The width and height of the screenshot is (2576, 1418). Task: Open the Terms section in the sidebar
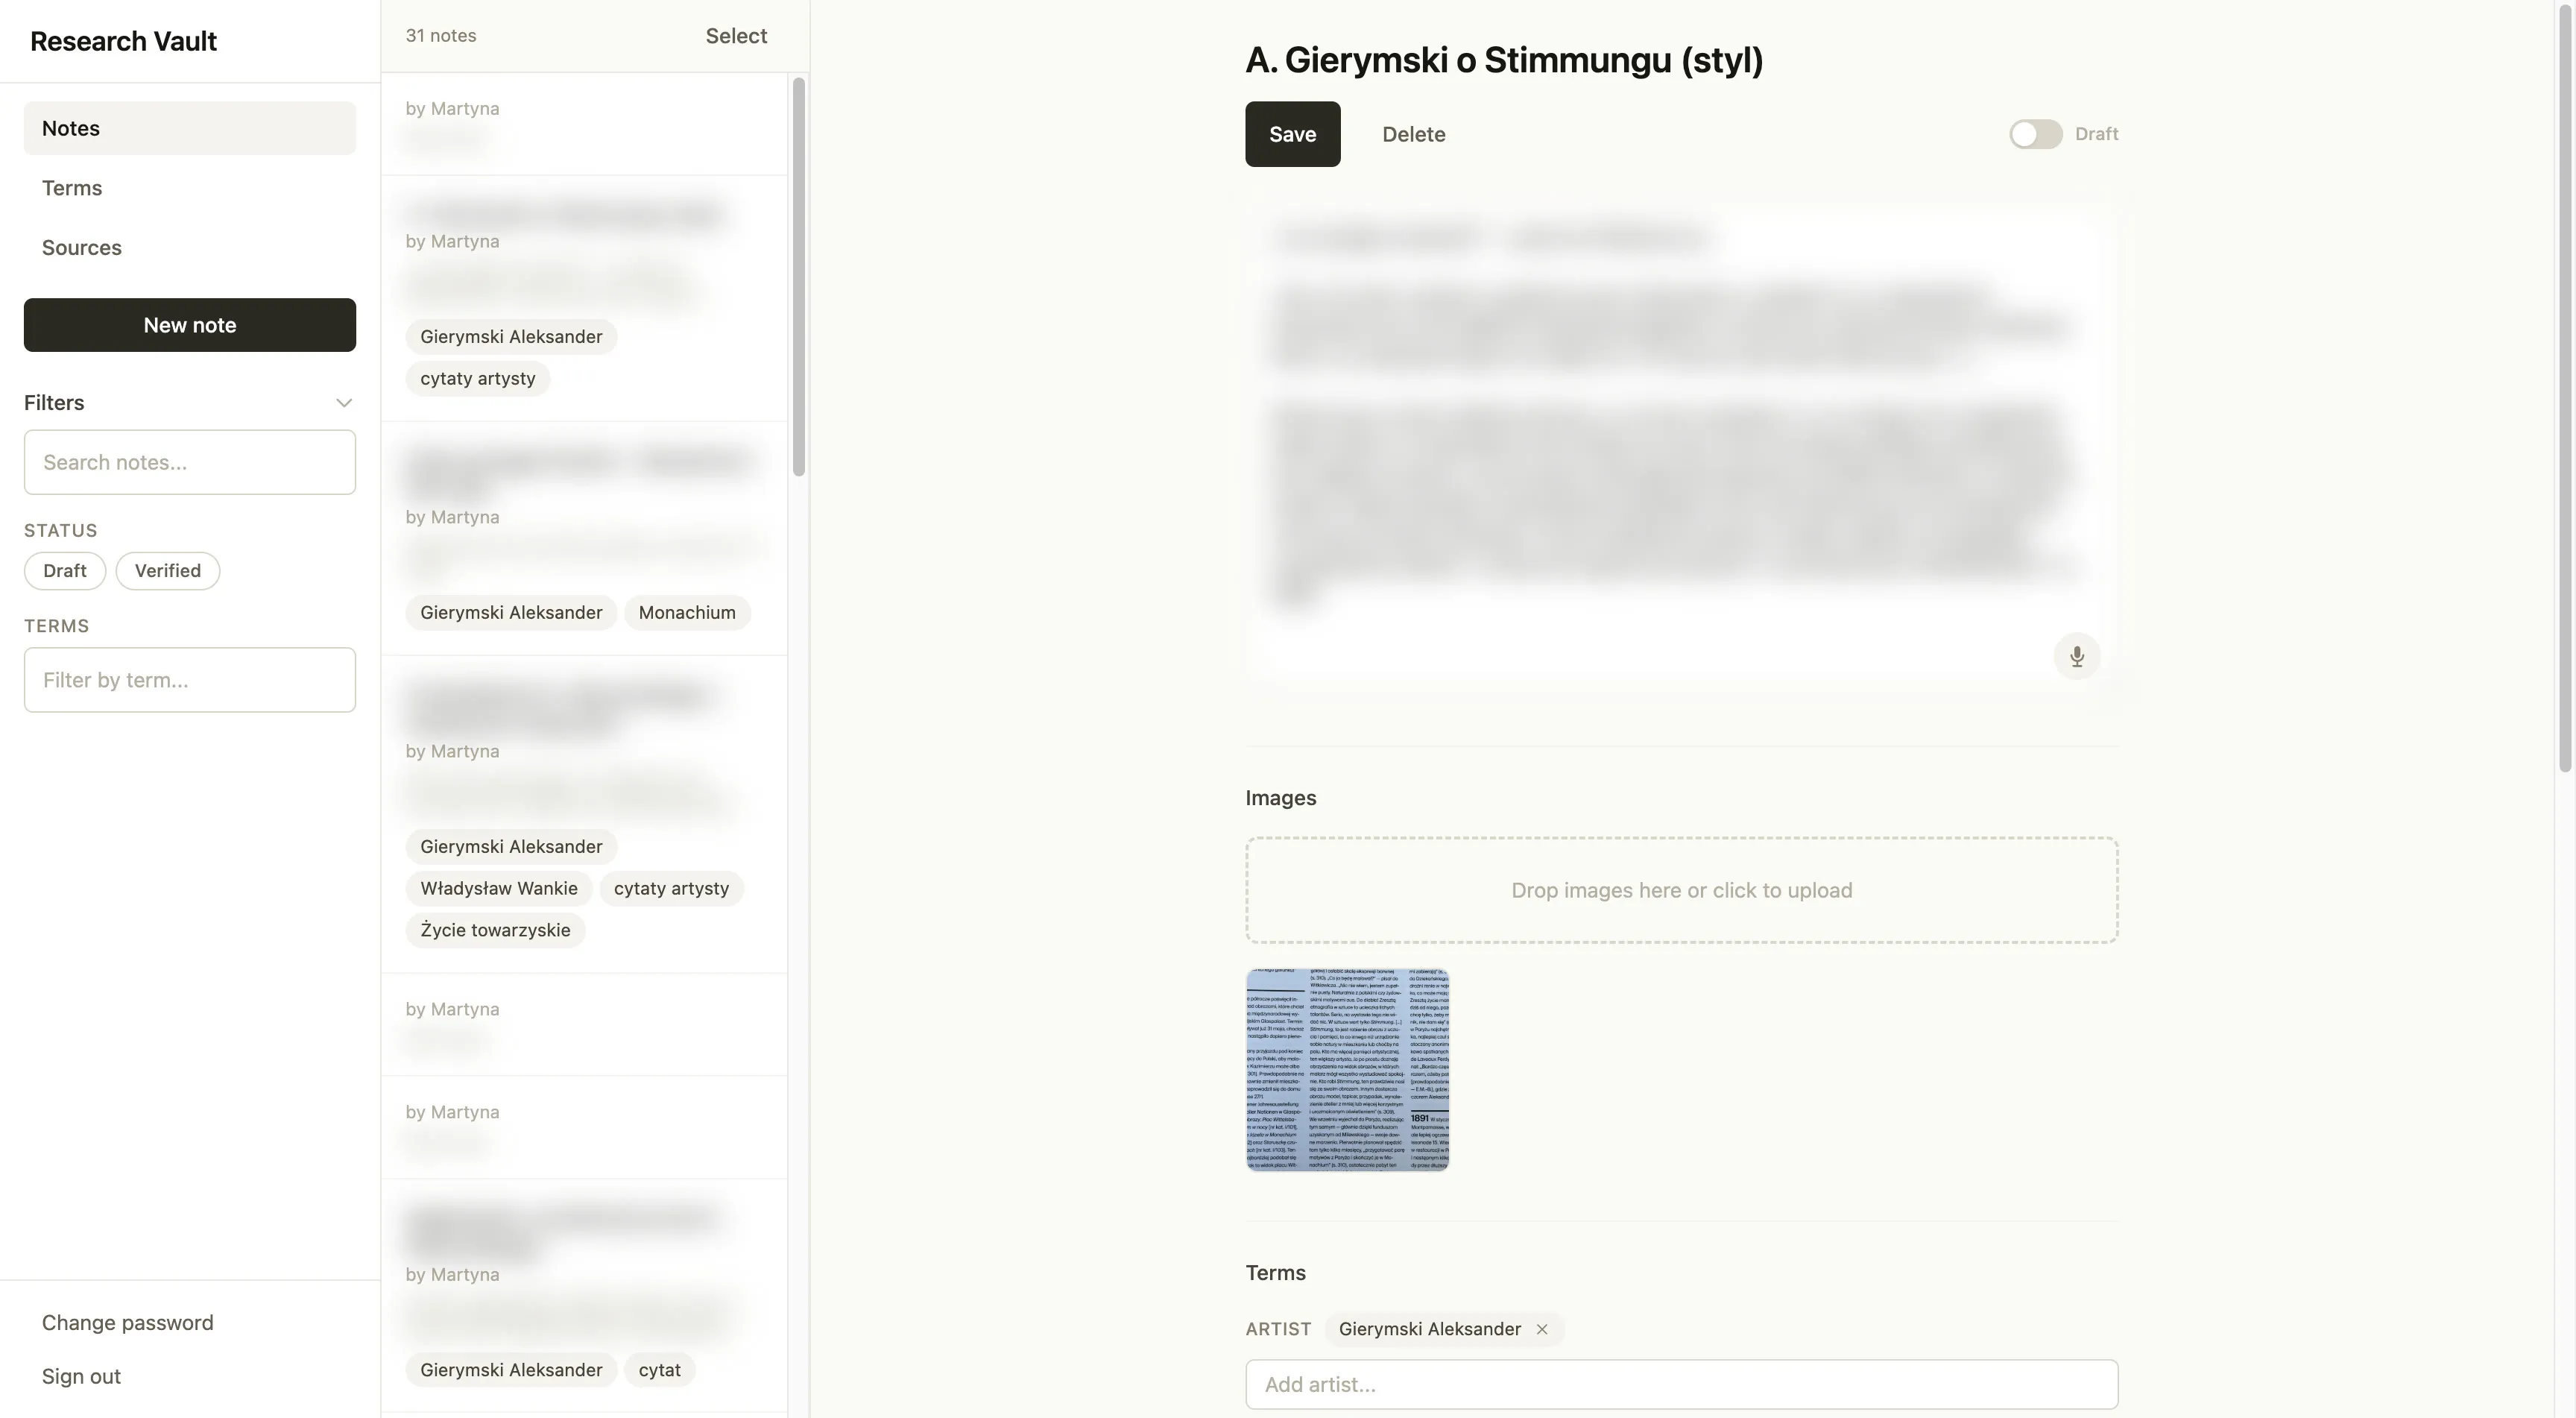tap(71, 187)
